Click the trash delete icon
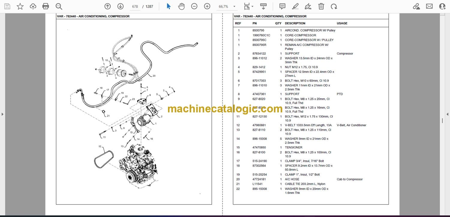 click(x=321, y=6)
